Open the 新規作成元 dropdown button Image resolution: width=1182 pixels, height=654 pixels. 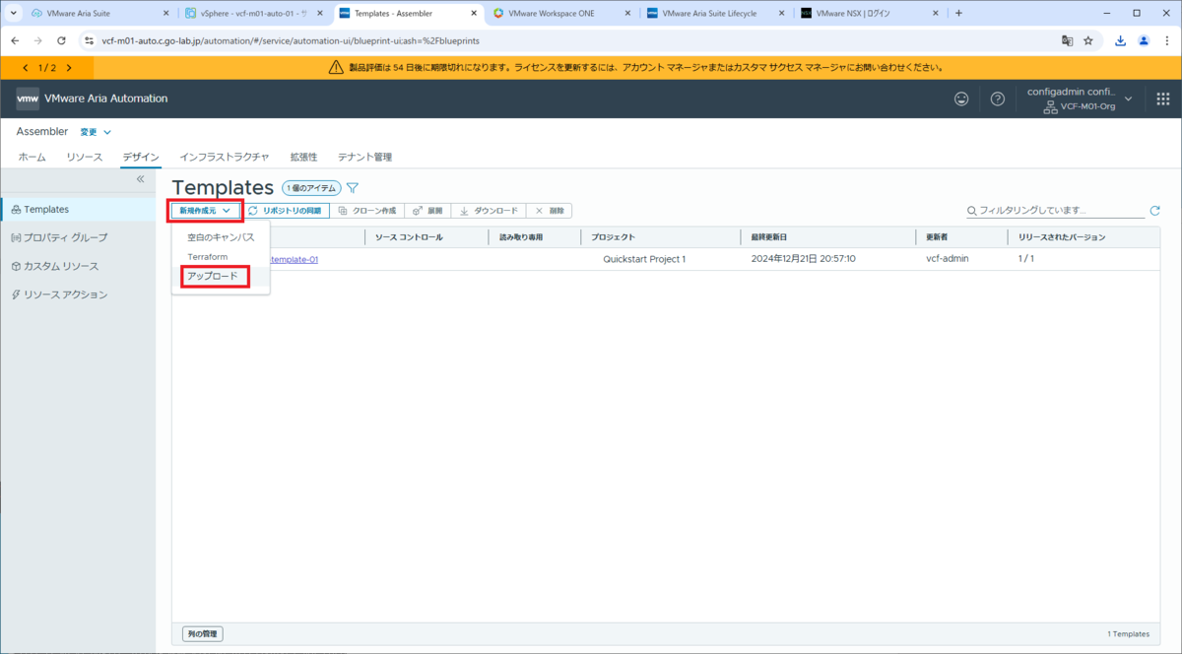pos(206,211)
